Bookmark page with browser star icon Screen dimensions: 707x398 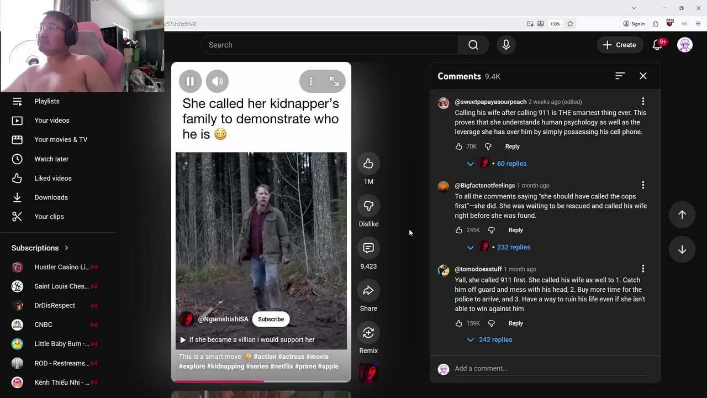[x=571, y=24]
